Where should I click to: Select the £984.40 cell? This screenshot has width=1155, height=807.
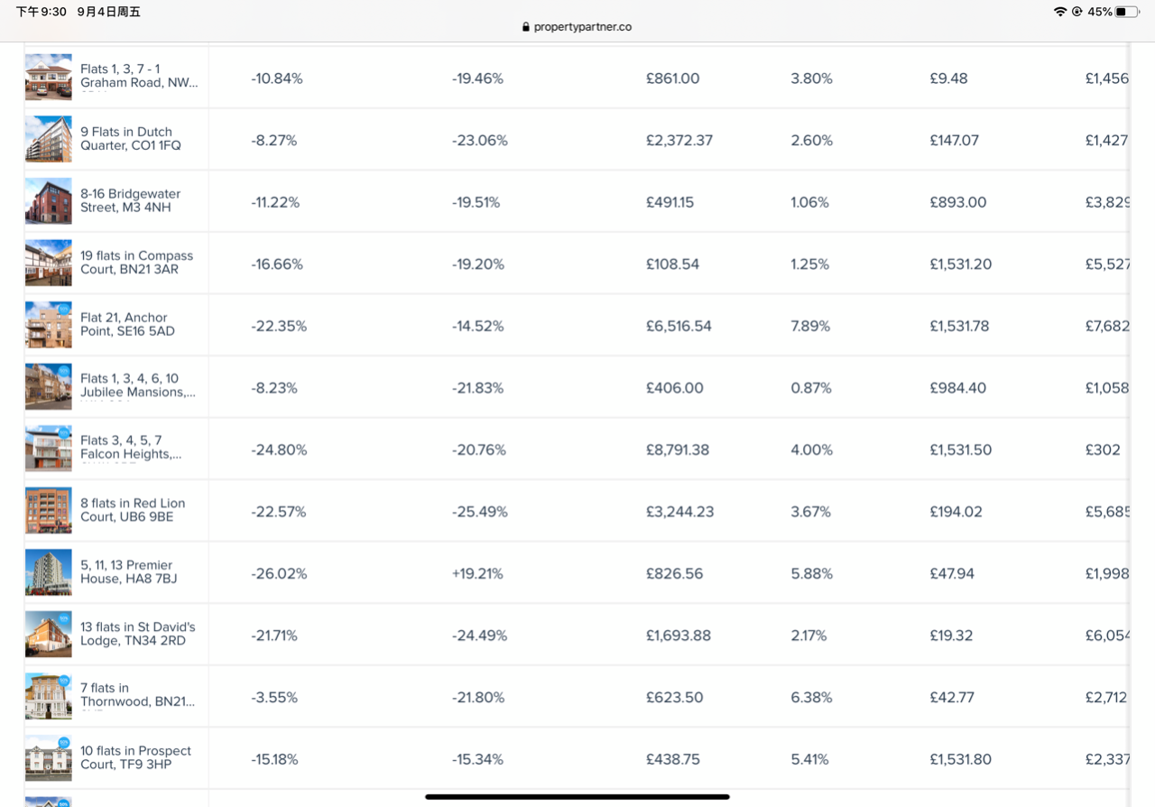coord(958,388)
